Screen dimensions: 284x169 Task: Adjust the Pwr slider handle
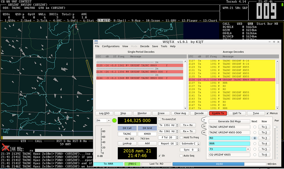point(275,127)
